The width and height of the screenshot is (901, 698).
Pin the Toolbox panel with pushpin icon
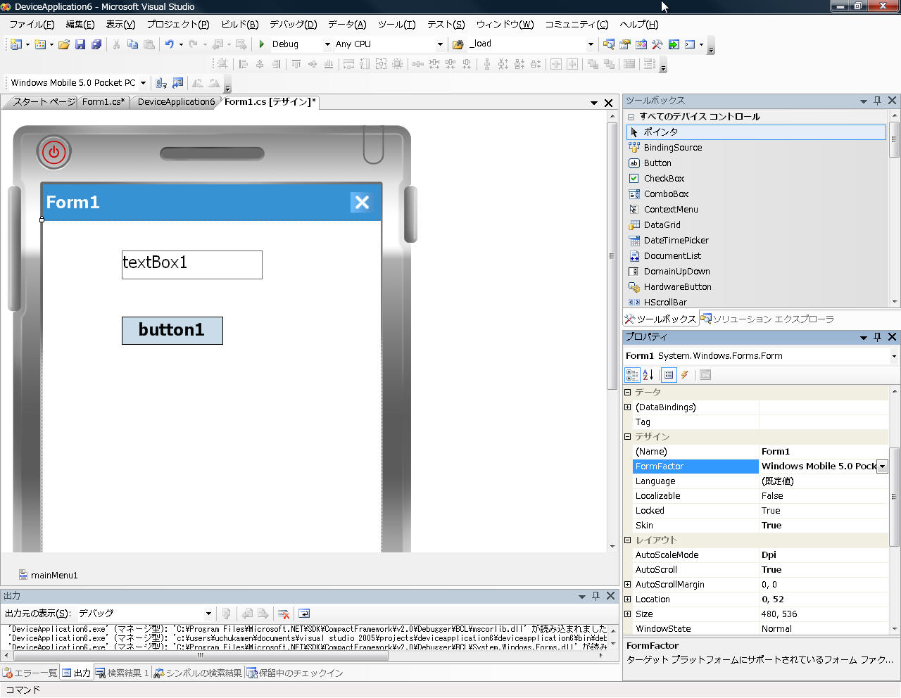(877, 101)
